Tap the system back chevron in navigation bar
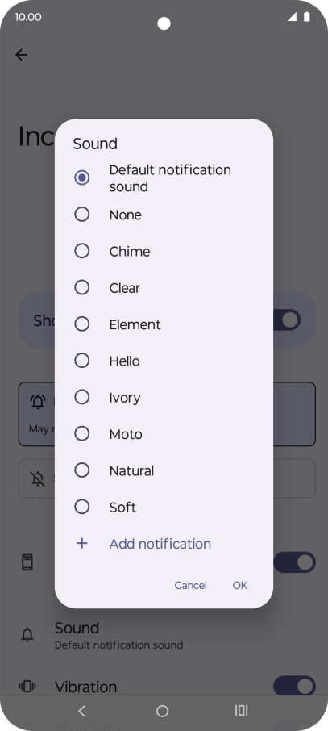328x731 pixels. coord(82,711)
